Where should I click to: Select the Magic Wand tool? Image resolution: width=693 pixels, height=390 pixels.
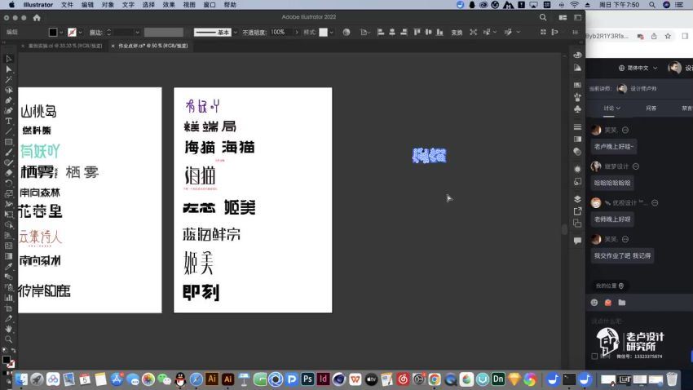point(8,80)
